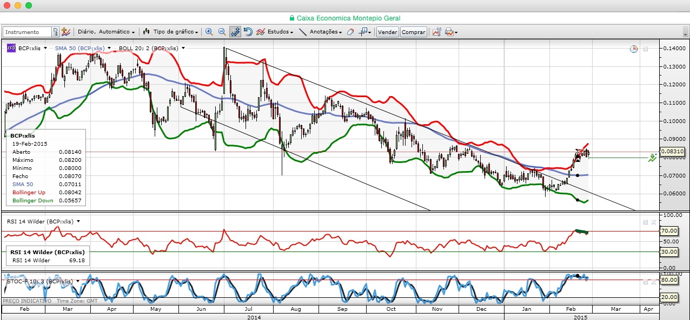Click the undo/reset chart arrow icon
The width and height of the screenshot is (690, 320).
(x=248, y=32)
